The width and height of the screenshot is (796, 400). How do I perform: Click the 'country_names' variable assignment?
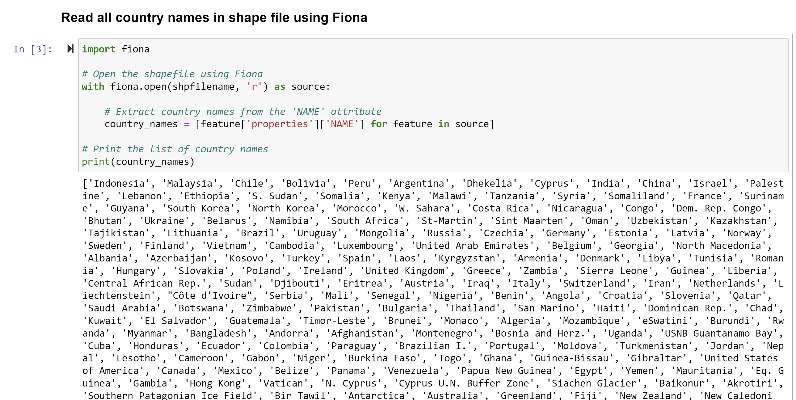click(x=141, y=124)
